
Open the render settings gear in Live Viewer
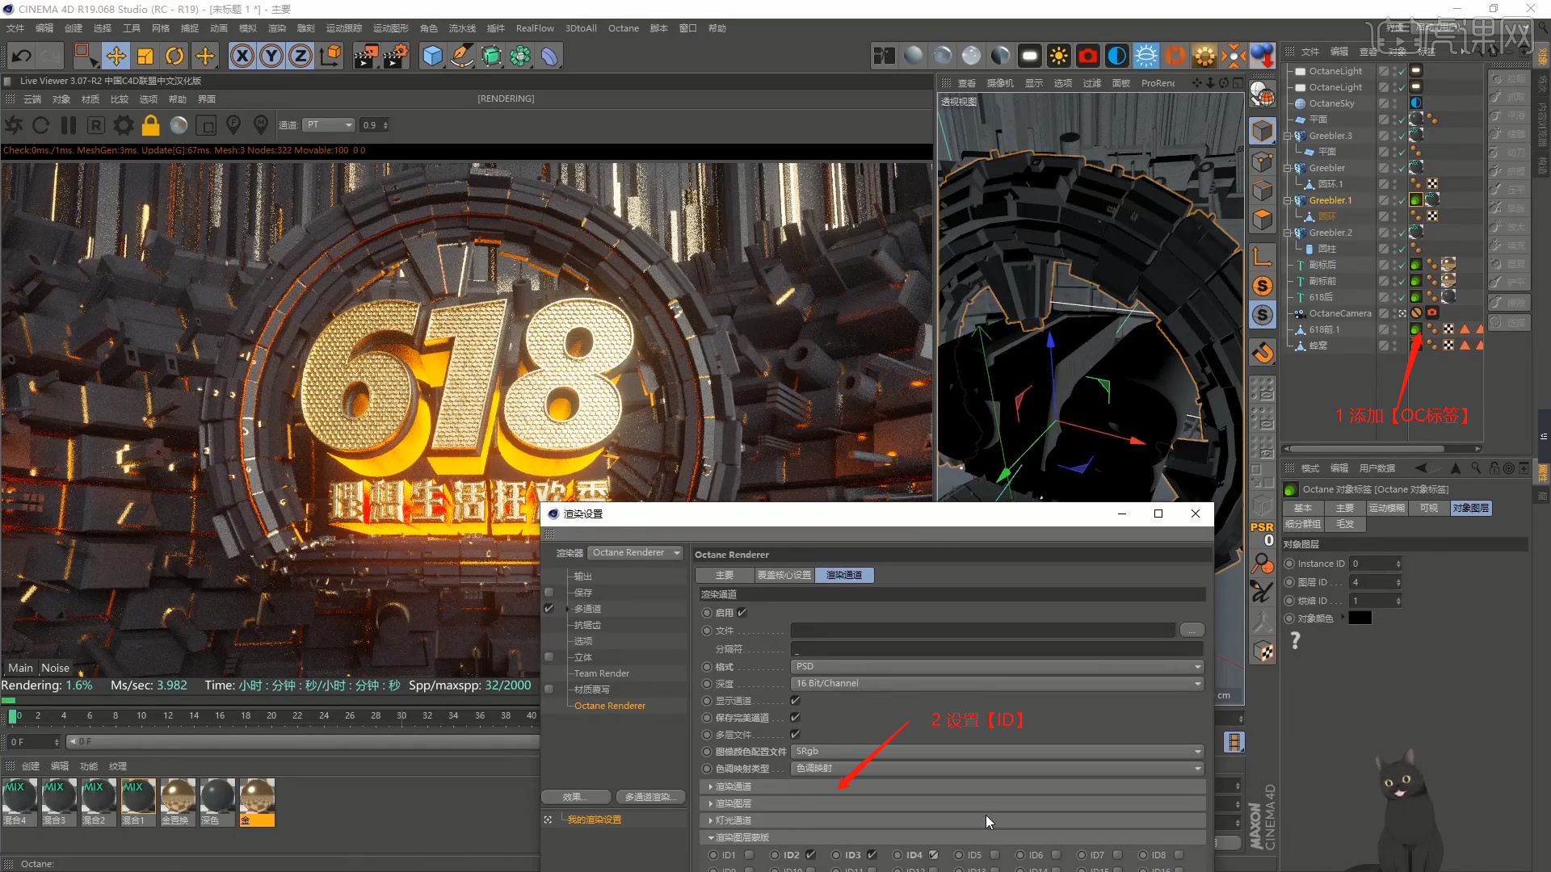pyautogui.click(x=123, y=125)
